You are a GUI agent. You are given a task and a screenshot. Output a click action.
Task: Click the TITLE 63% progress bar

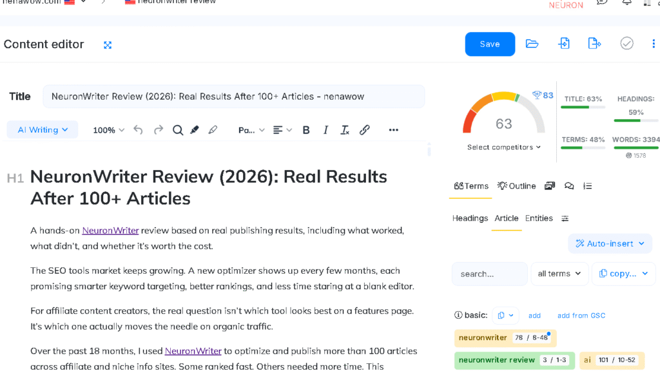pos(583,108)
